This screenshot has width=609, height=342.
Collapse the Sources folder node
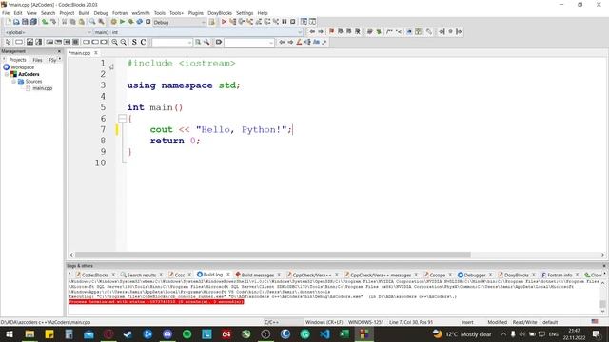(14, 82)
